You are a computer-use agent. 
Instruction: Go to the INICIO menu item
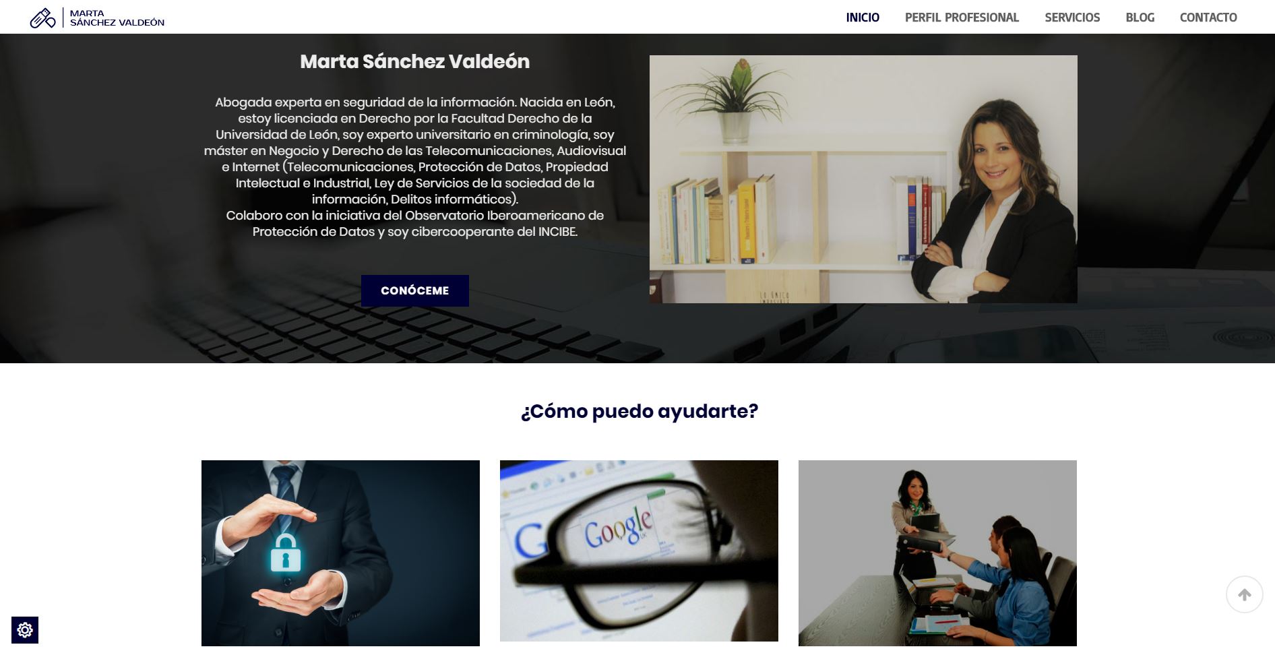pyautogui.click(x=863, y=18)
